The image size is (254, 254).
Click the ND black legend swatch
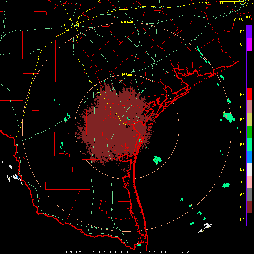coord(249,220)
